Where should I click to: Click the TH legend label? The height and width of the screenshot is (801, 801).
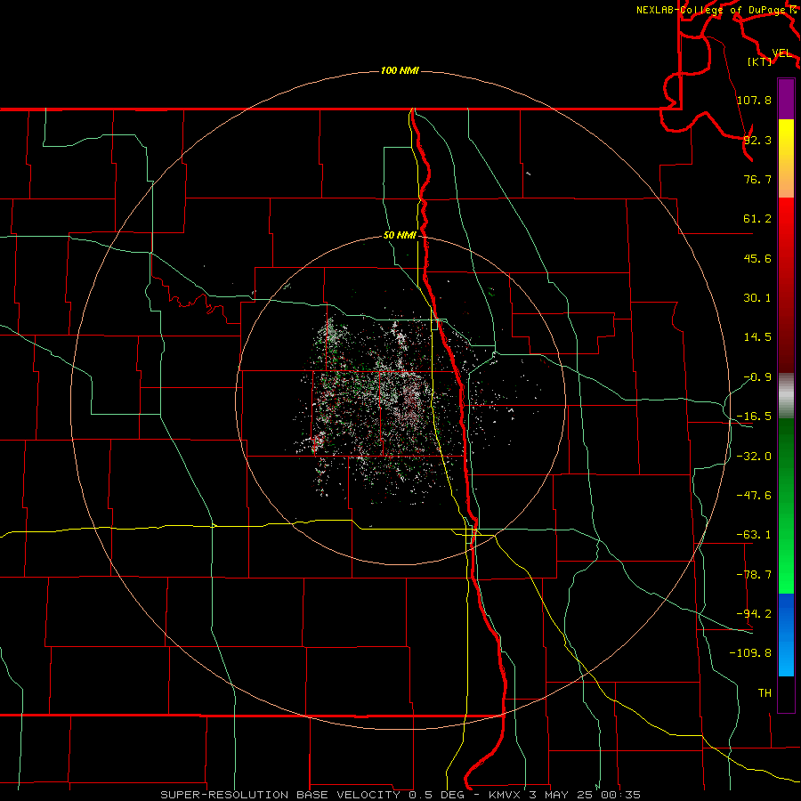[765, 693]
